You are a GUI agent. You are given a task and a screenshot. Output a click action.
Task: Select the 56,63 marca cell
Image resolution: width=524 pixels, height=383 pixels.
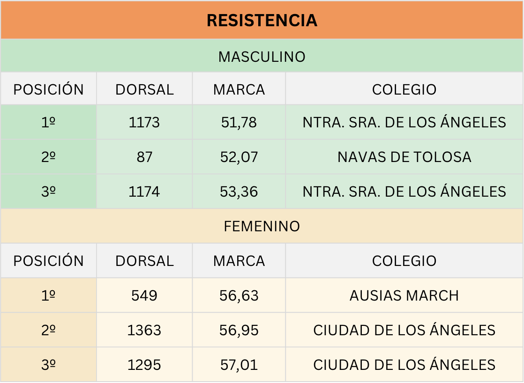tap(239, 296)
